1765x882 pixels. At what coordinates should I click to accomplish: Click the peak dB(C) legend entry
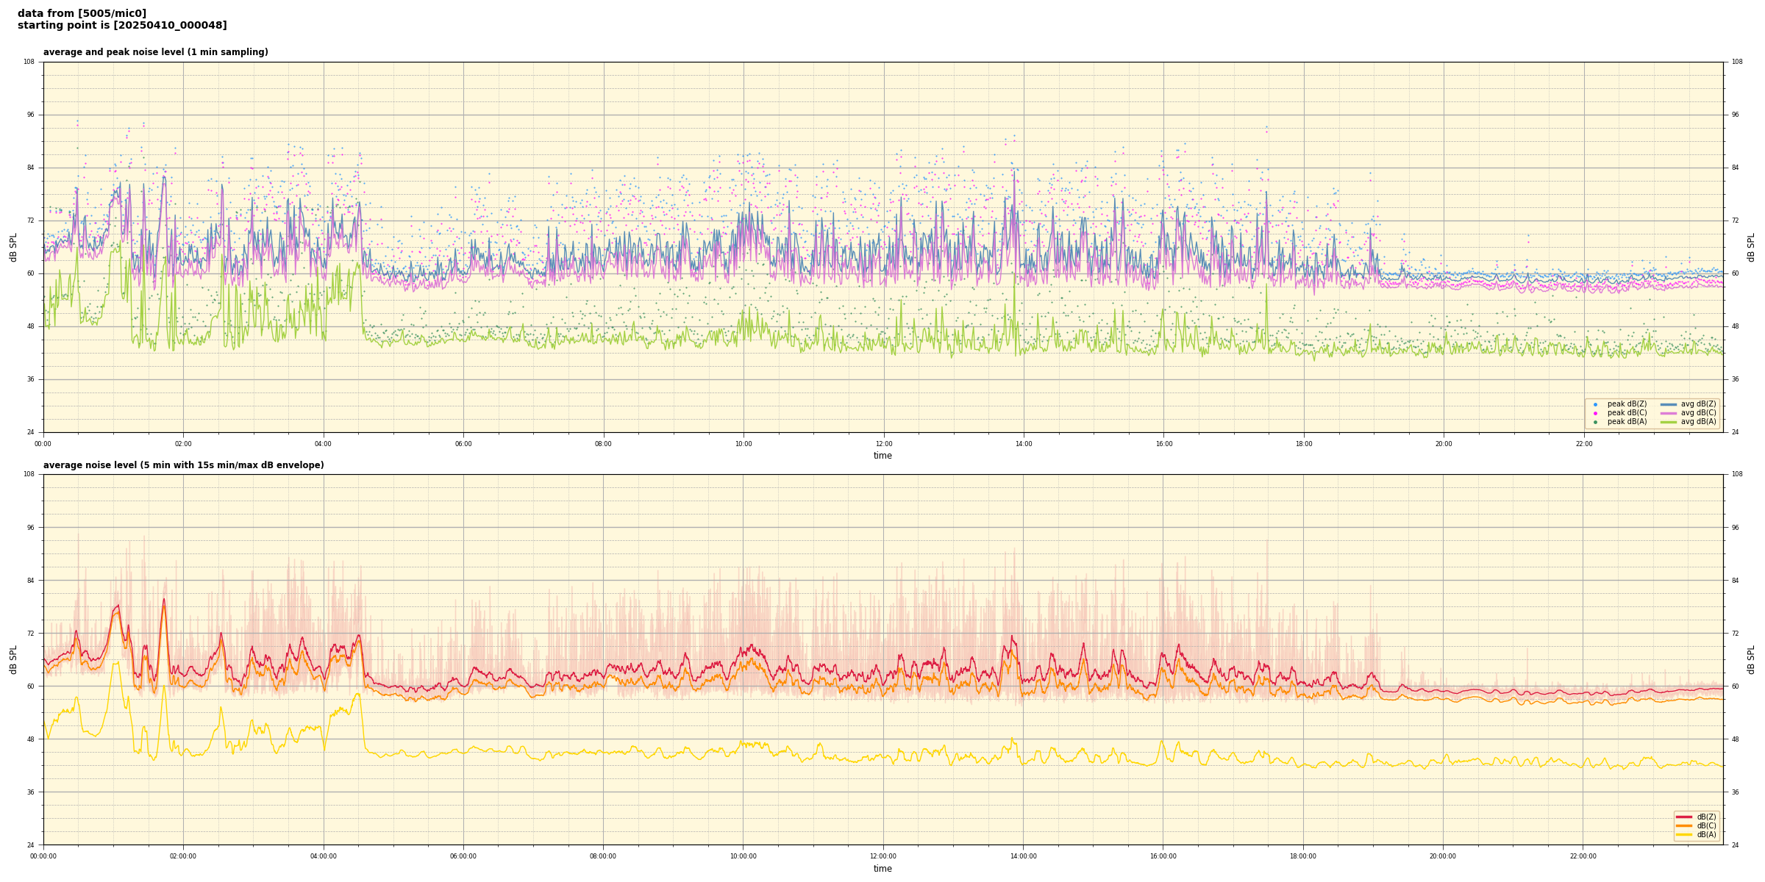point(1627,413)
